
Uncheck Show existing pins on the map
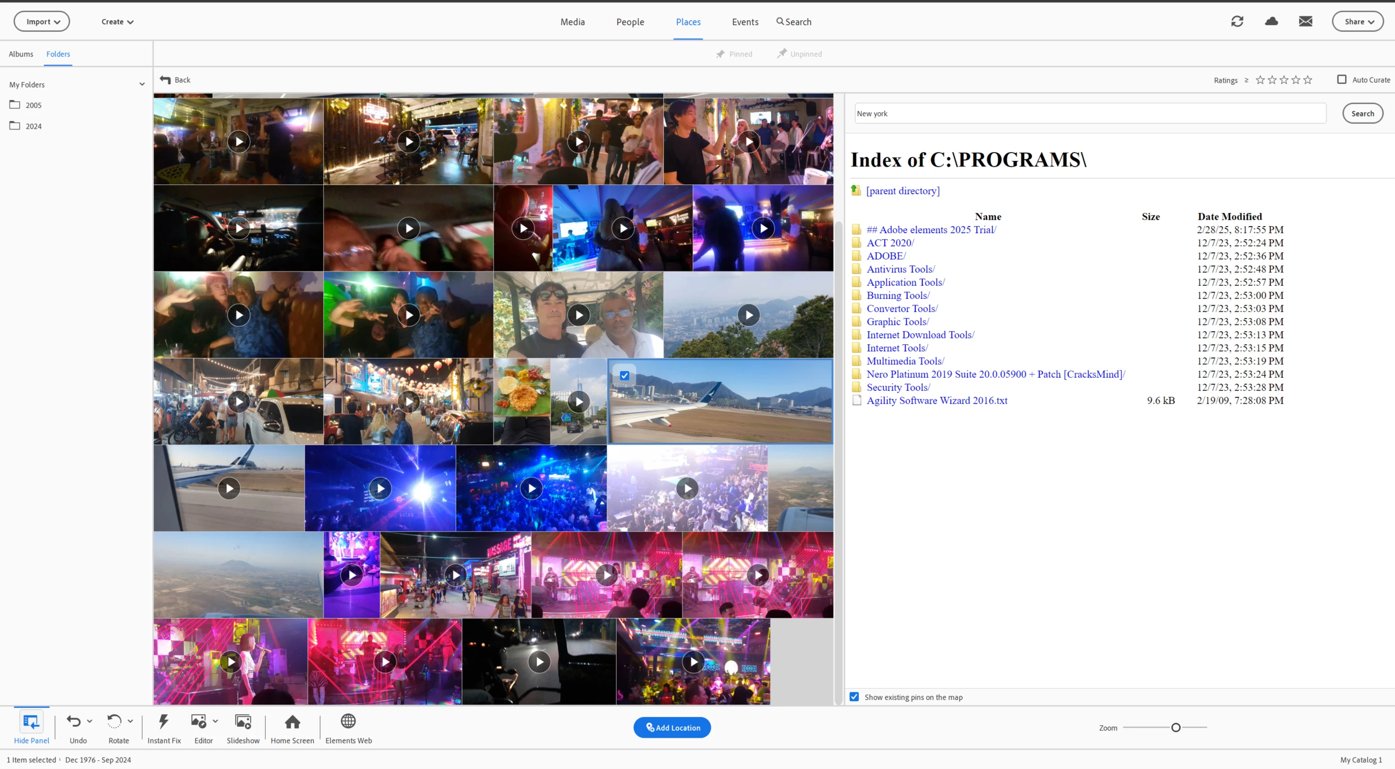click(854, 697)
